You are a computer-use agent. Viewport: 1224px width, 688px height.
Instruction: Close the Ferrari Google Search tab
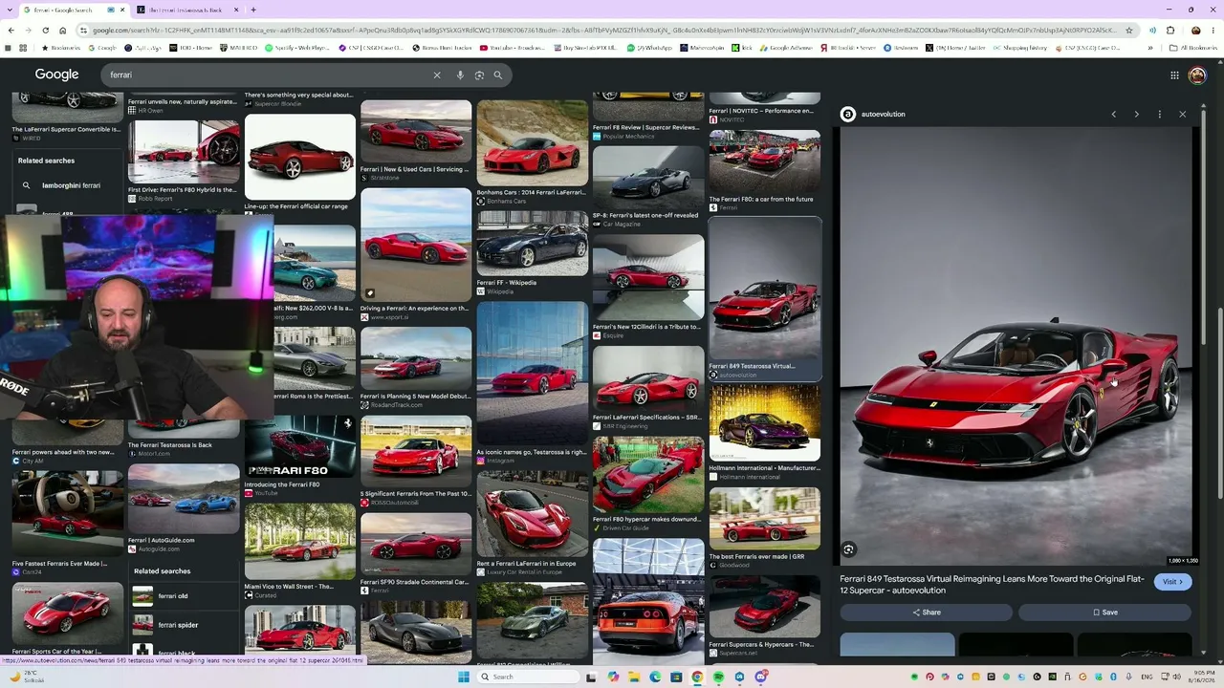click(122, 10)
